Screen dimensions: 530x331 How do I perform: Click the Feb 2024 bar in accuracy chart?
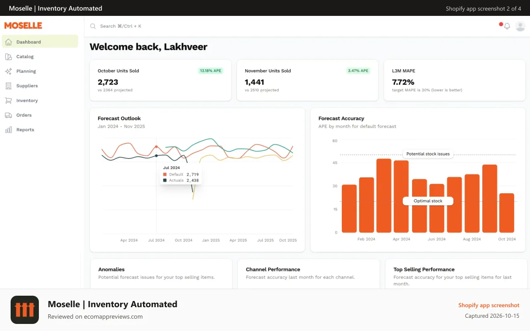tap(367, 205)
